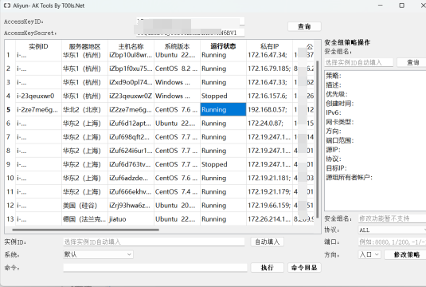Click private IP 172.16.79.185

[x=269, y=69]
